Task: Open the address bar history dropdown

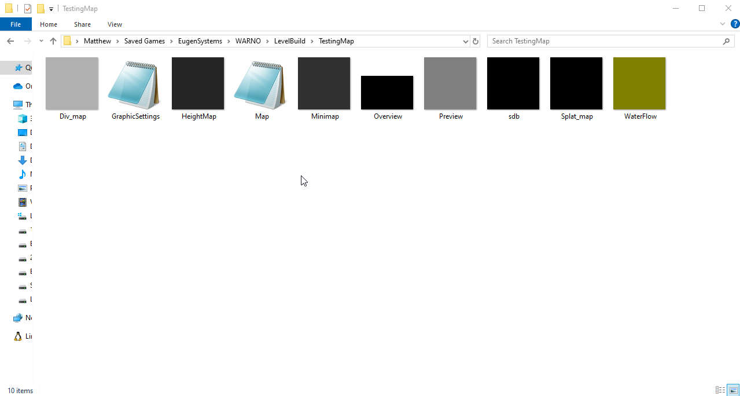Action: pos(466,41)
